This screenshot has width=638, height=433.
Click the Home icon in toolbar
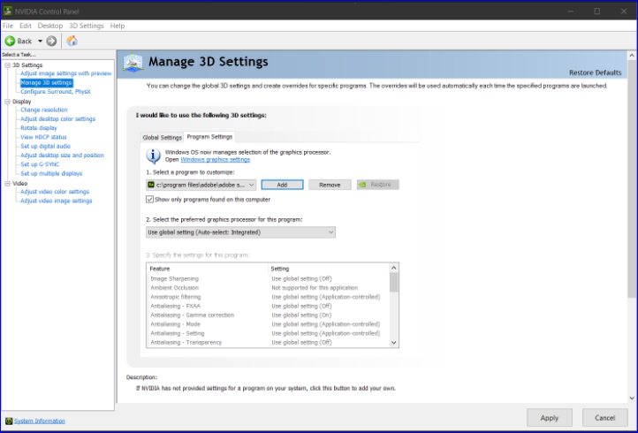(72, 41)
